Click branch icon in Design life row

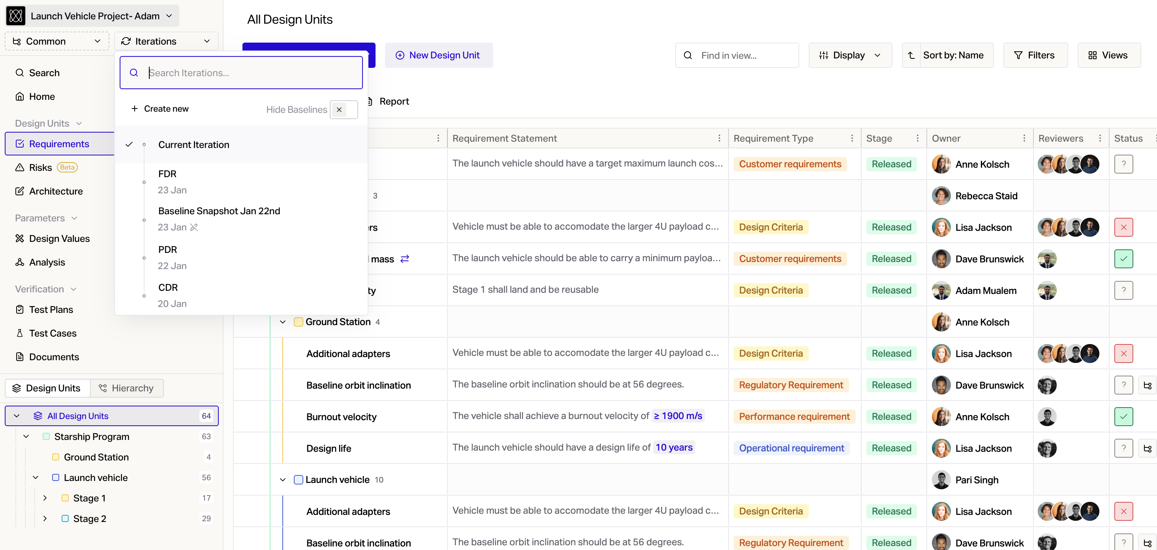click(x=1148, y=448)
